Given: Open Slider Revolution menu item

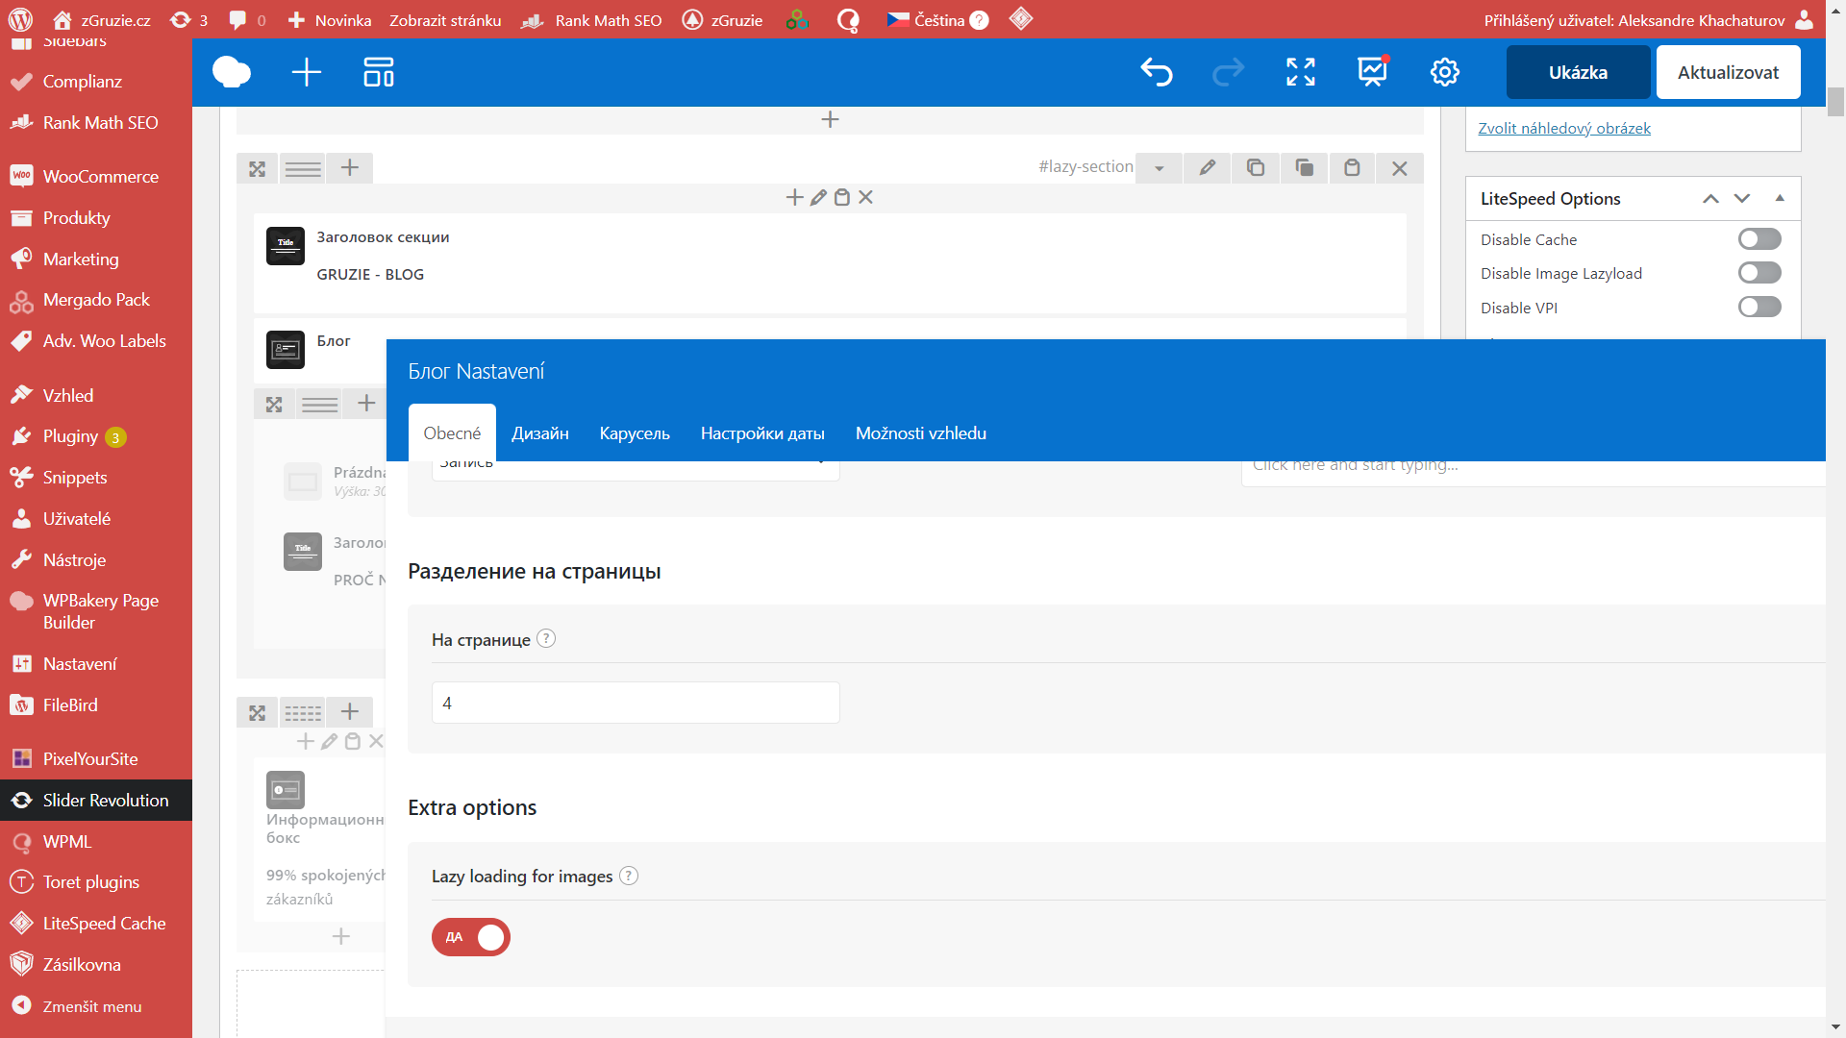Looking at the screenshot, I should [96, 801].
